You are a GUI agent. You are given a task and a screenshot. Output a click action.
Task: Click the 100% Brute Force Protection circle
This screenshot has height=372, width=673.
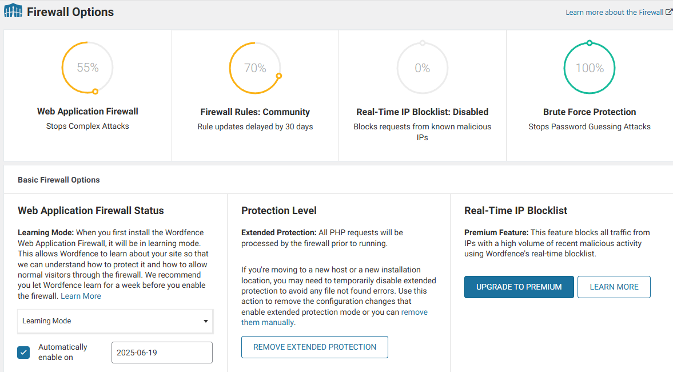[x=590, y=68]
